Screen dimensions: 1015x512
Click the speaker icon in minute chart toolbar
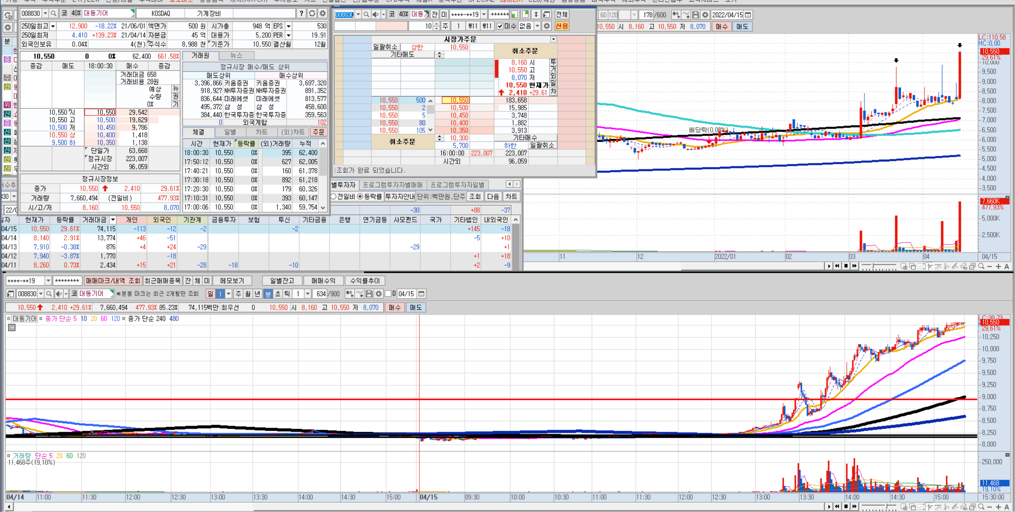point(59,294)
